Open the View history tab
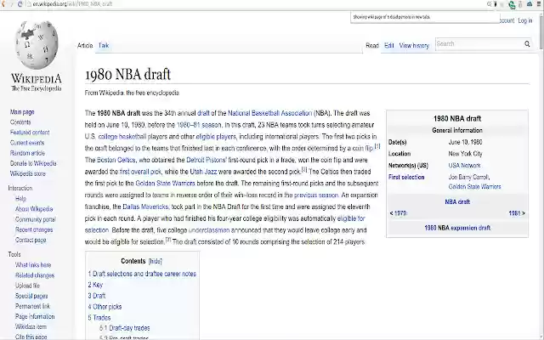Image resolution: width=544 pixels, height=340 pixels. click(x=414, y=45)
